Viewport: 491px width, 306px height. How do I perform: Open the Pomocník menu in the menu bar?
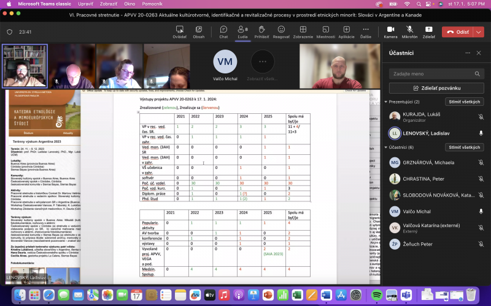tap(152, 4)
